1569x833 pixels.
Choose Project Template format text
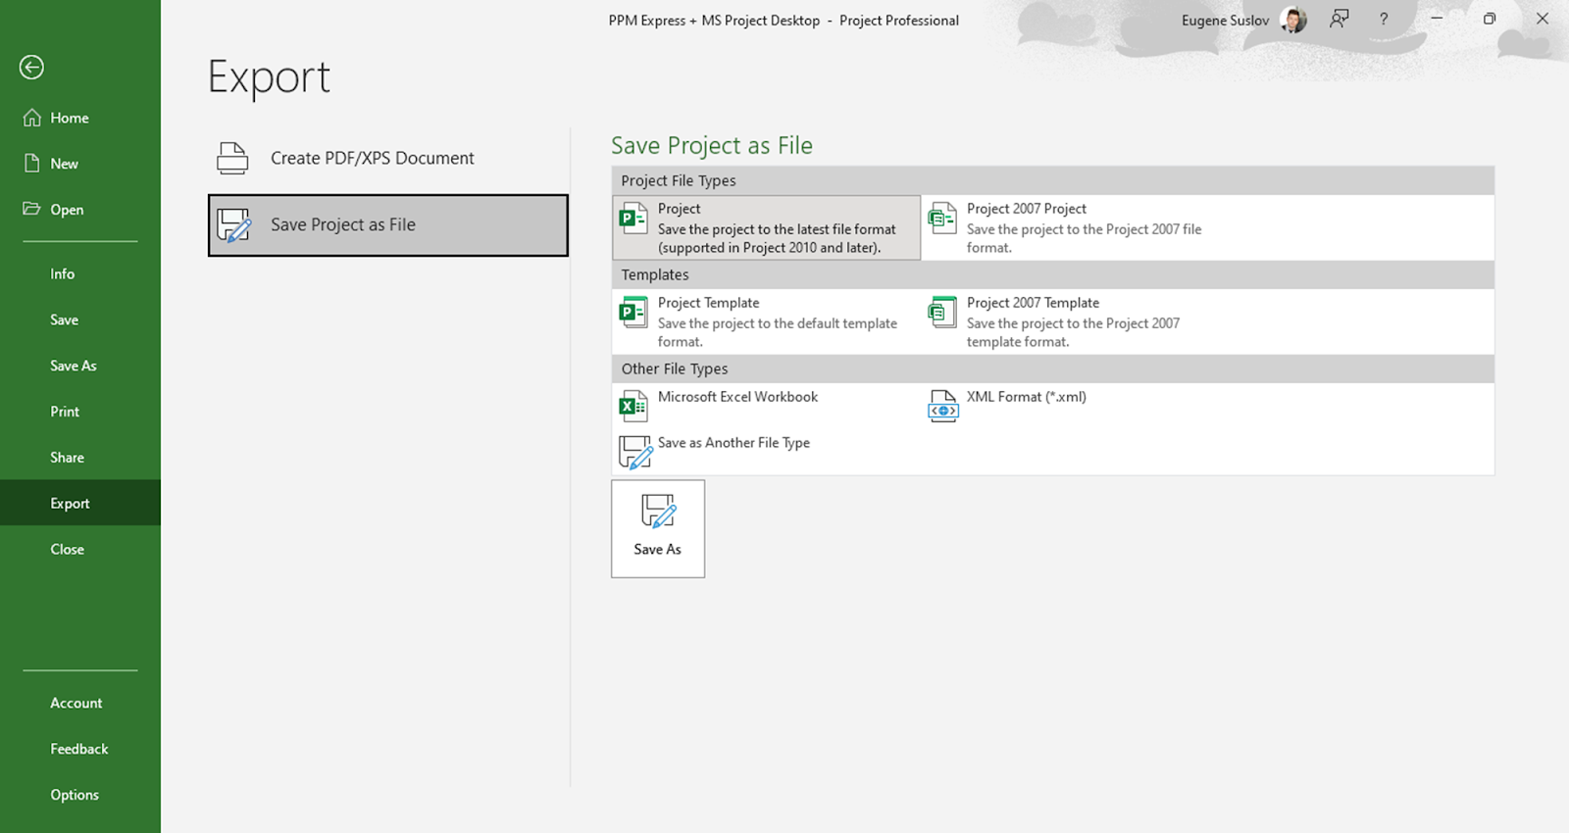pyautogui.click(x=708, y=303)
